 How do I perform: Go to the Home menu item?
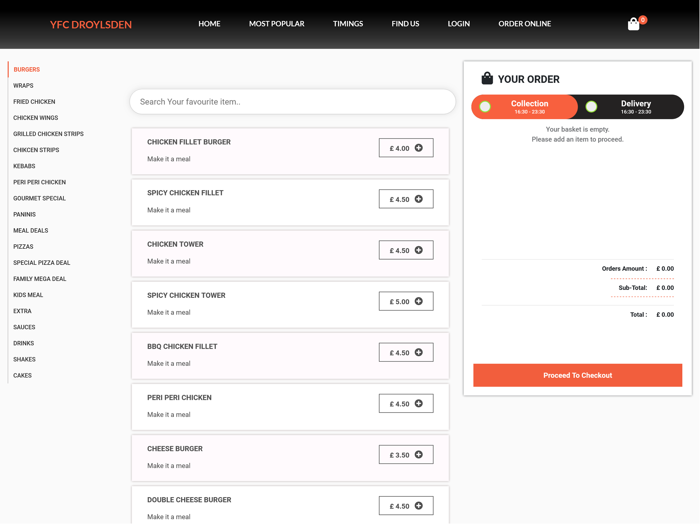point(209,24)
